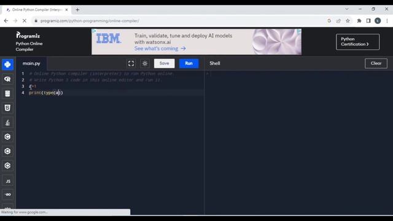Click the site lock icon in address bar

[x=36, y=21]
